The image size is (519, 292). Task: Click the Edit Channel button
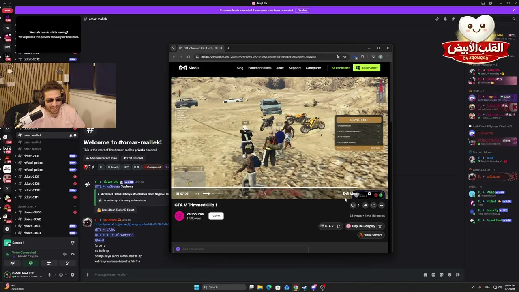click(x=133, y=158)
